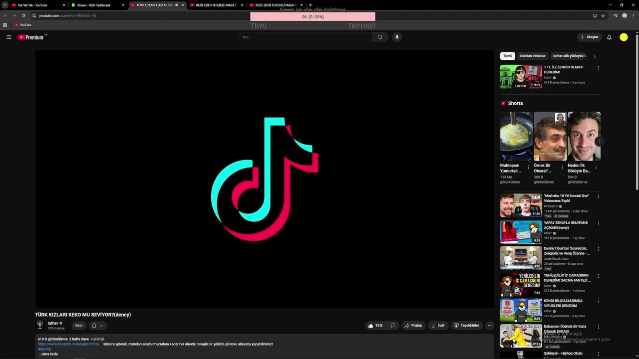
Task: Open Chrome media control icon
Action: pyautogui.click(x=616, y=15)
